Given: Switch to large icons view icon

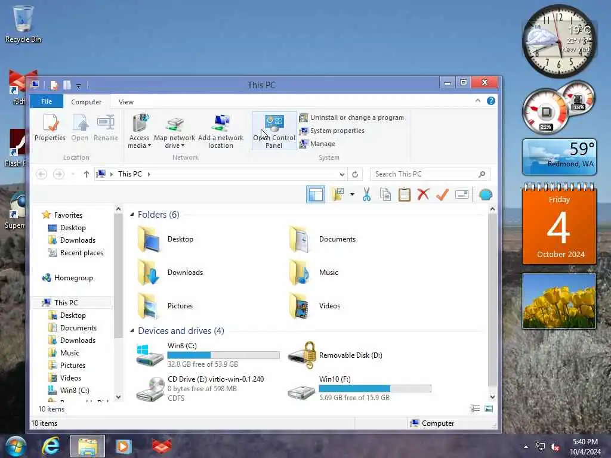Looking at the screenshot, I should click(489, 409).
